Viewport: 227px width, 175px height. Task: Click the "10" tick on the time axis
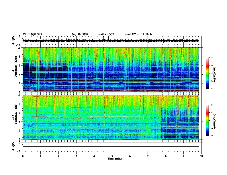click(x=201, y=156)
